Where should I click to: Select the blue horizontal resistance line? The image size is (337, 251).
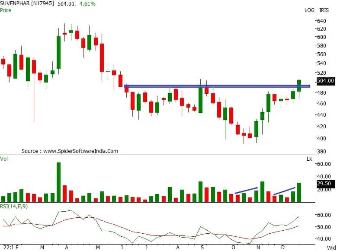[217, 86]
